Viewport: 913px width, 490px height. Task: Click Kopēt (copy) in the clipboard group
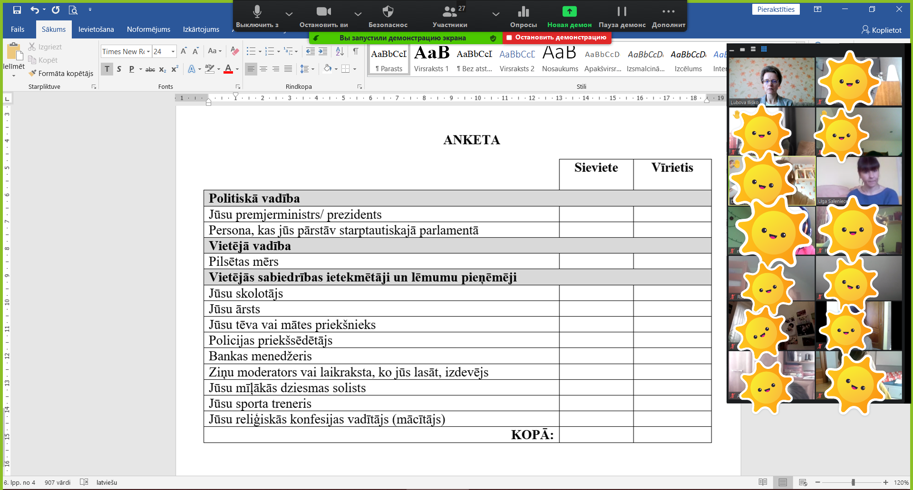click(x=43, y=60)
